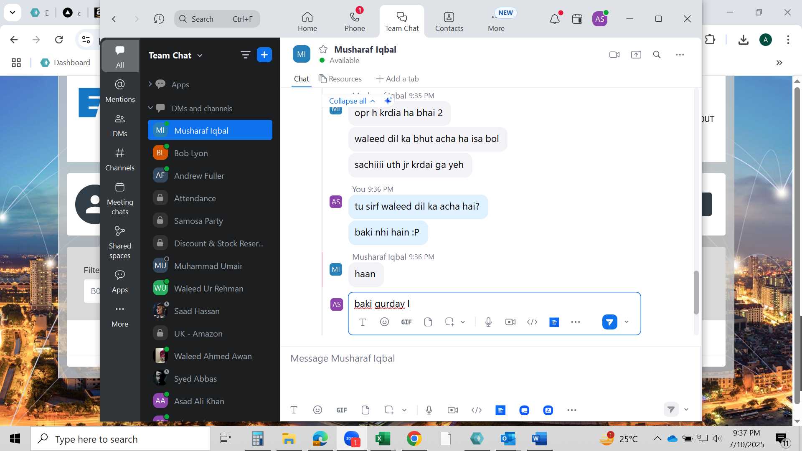802x451 pixels.
Task: Open the Phone tab
Action: tap(355, 22)
